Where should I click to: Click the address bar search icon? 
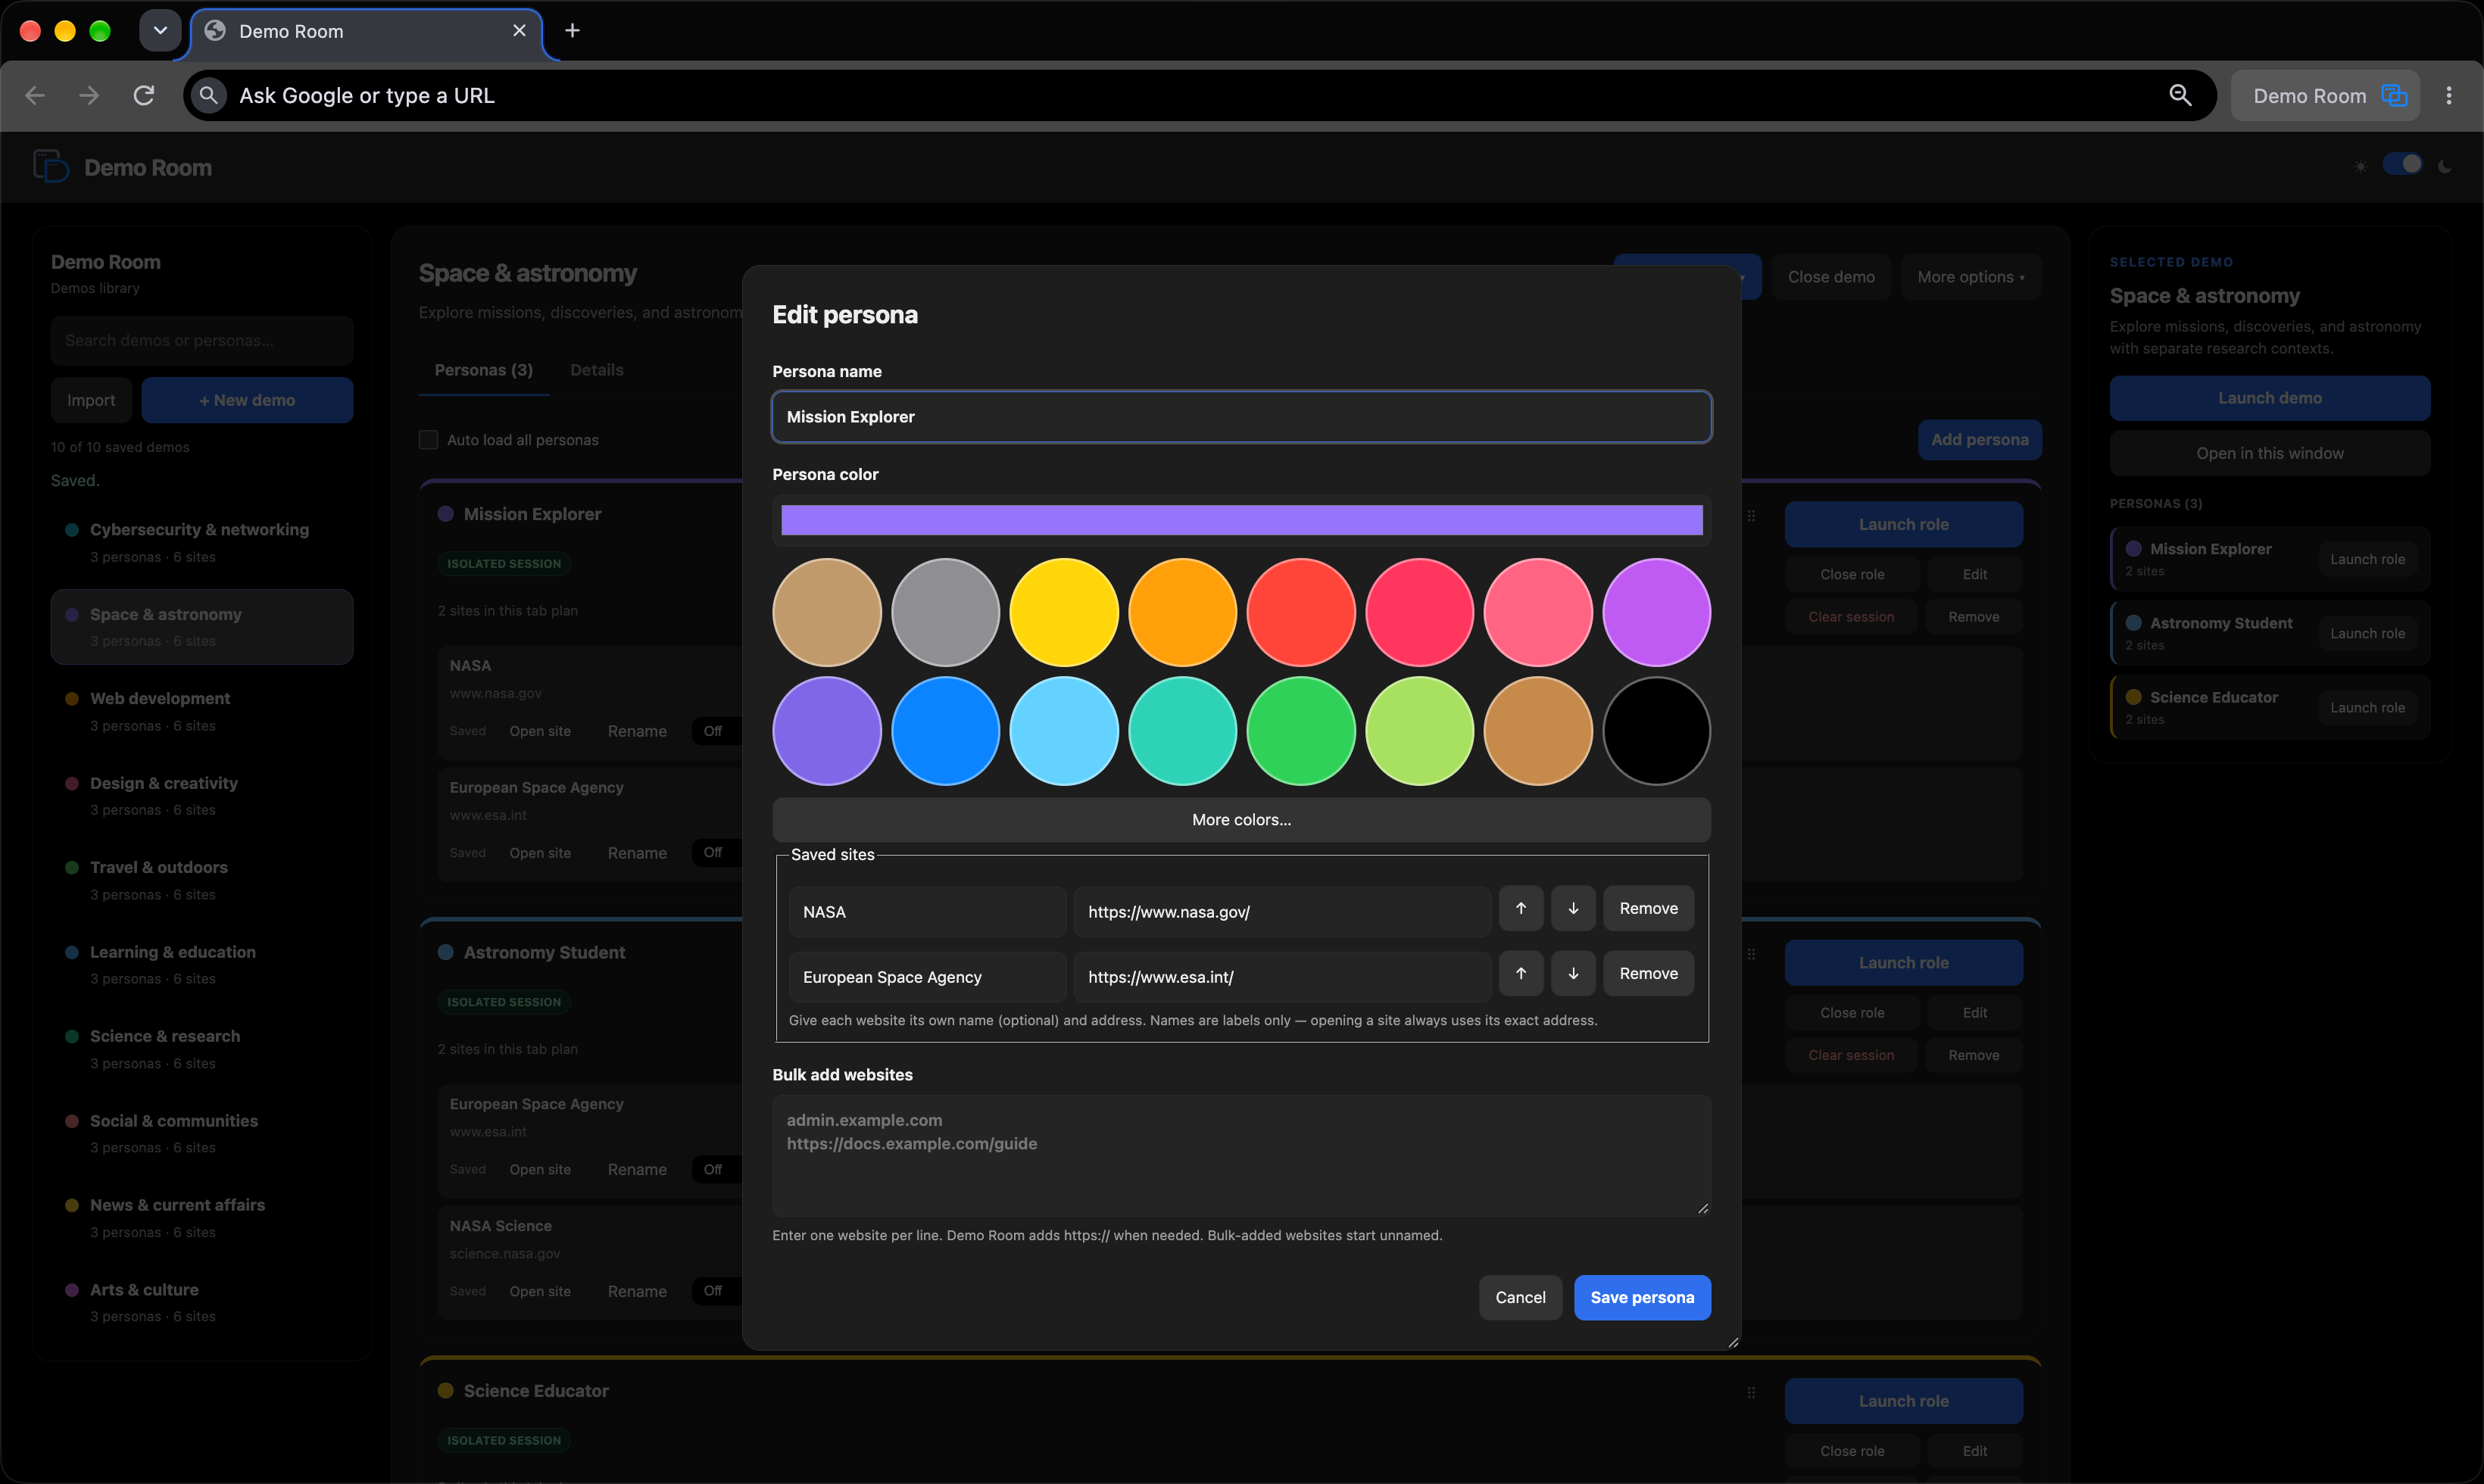coord(208,95)
